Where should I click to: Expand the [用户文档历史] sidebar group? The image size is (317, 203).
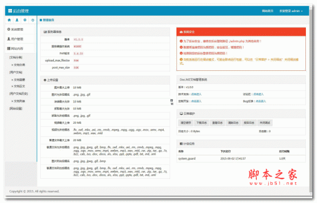coord(18,94)
